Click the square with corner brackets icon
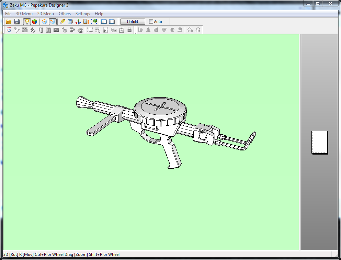This screenshot has height=260, width=341. tap(90, 30)
